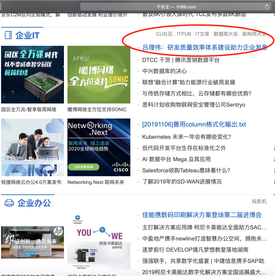The width and height of the screenshot is (275, 276).
Task: Open article 思科计划收购物联网安全管理公司Sentryo
Action: [x=194, y=105]
